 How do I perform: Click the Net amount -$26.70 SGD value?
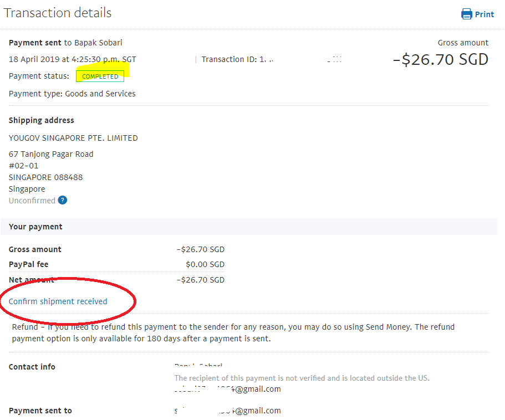(x=200, y=280)
